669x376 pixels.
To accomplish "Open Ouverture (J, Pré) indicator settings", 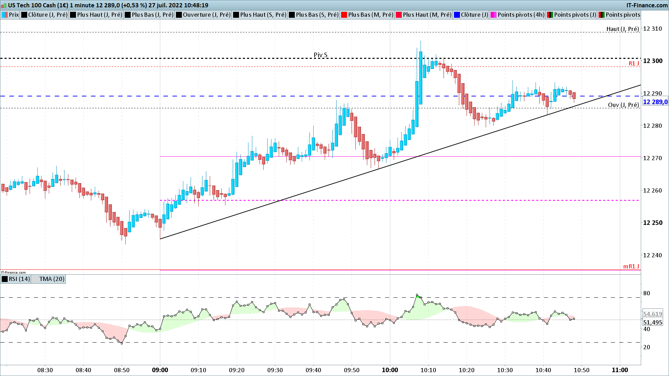I will coord(206,15).
